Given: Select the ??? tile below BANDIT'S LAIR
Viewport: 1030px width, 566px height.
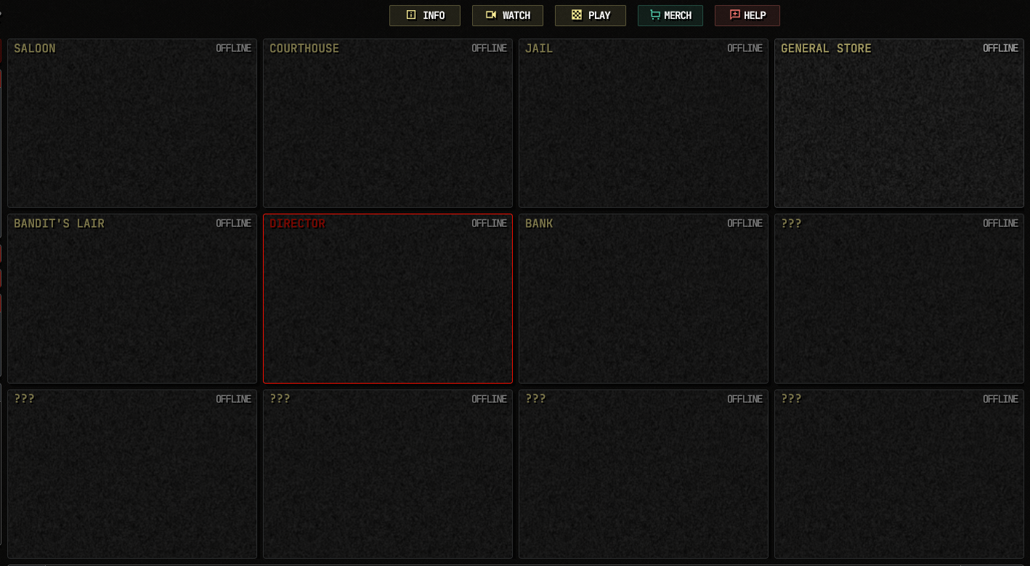Looking at the screenshot, I should [132, 474].
